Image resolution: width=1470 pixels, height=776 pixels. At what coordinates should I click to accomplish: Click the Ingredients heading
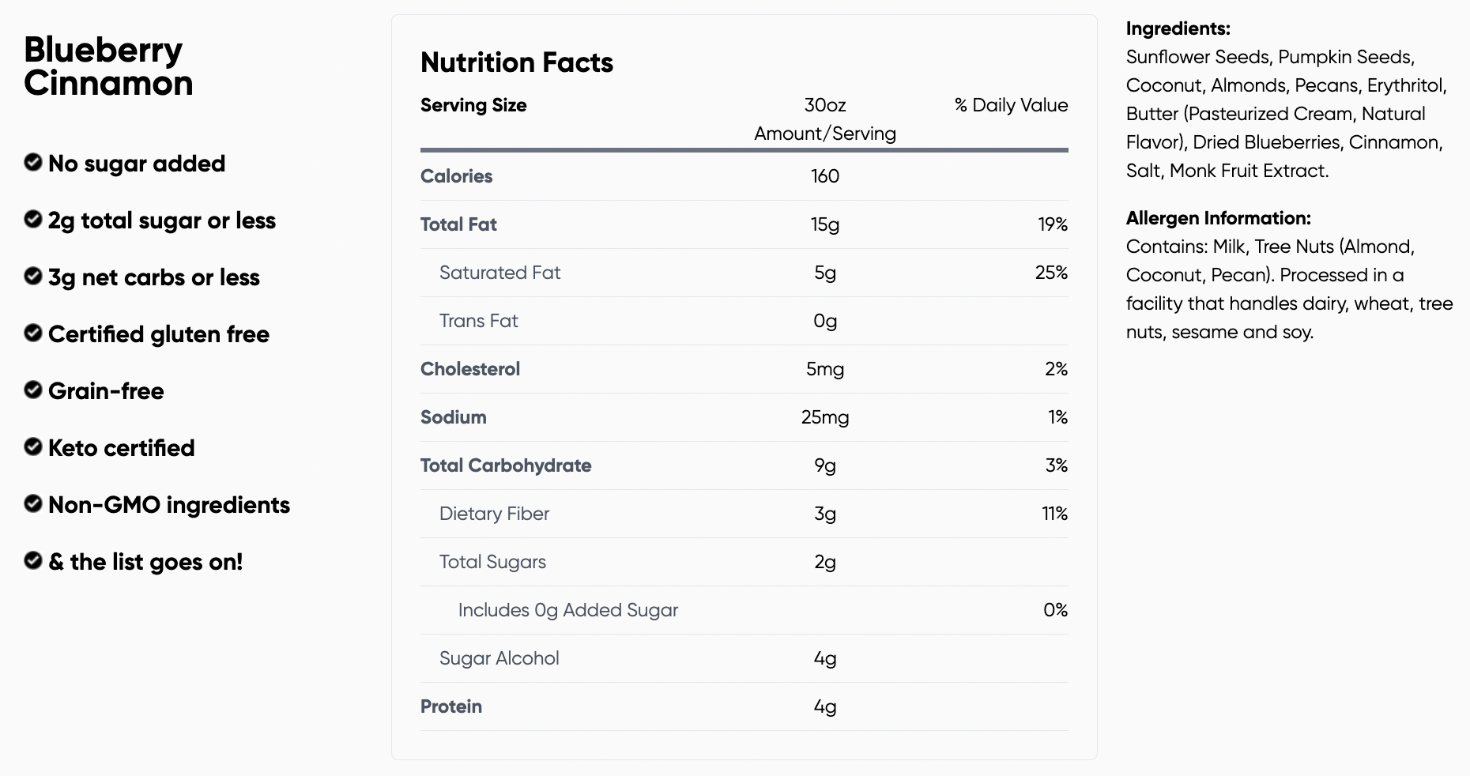(1178, 29)
